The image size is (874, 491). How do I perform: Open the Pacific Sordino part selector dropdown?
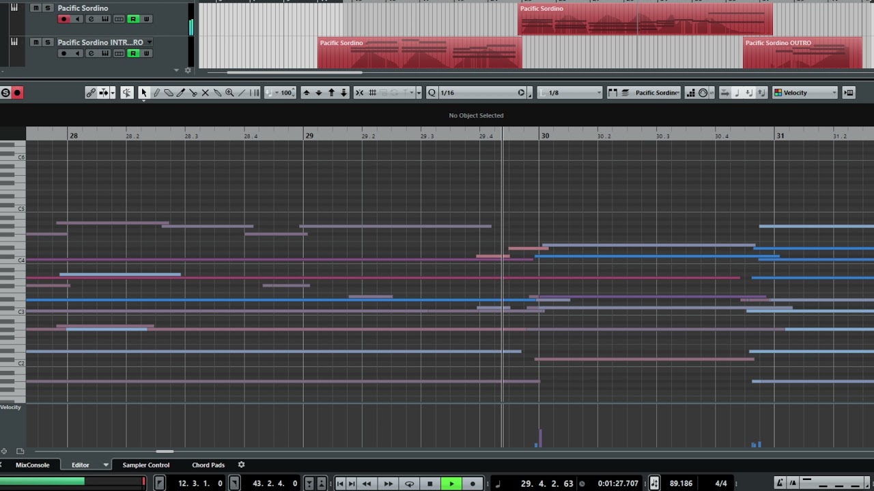(657, 93)
